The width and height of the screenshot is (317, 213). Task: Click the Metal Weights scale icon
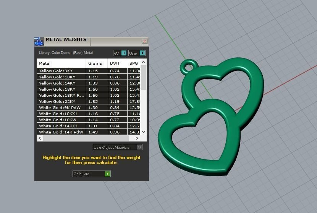pyautogui.click(x=39, y=42)
